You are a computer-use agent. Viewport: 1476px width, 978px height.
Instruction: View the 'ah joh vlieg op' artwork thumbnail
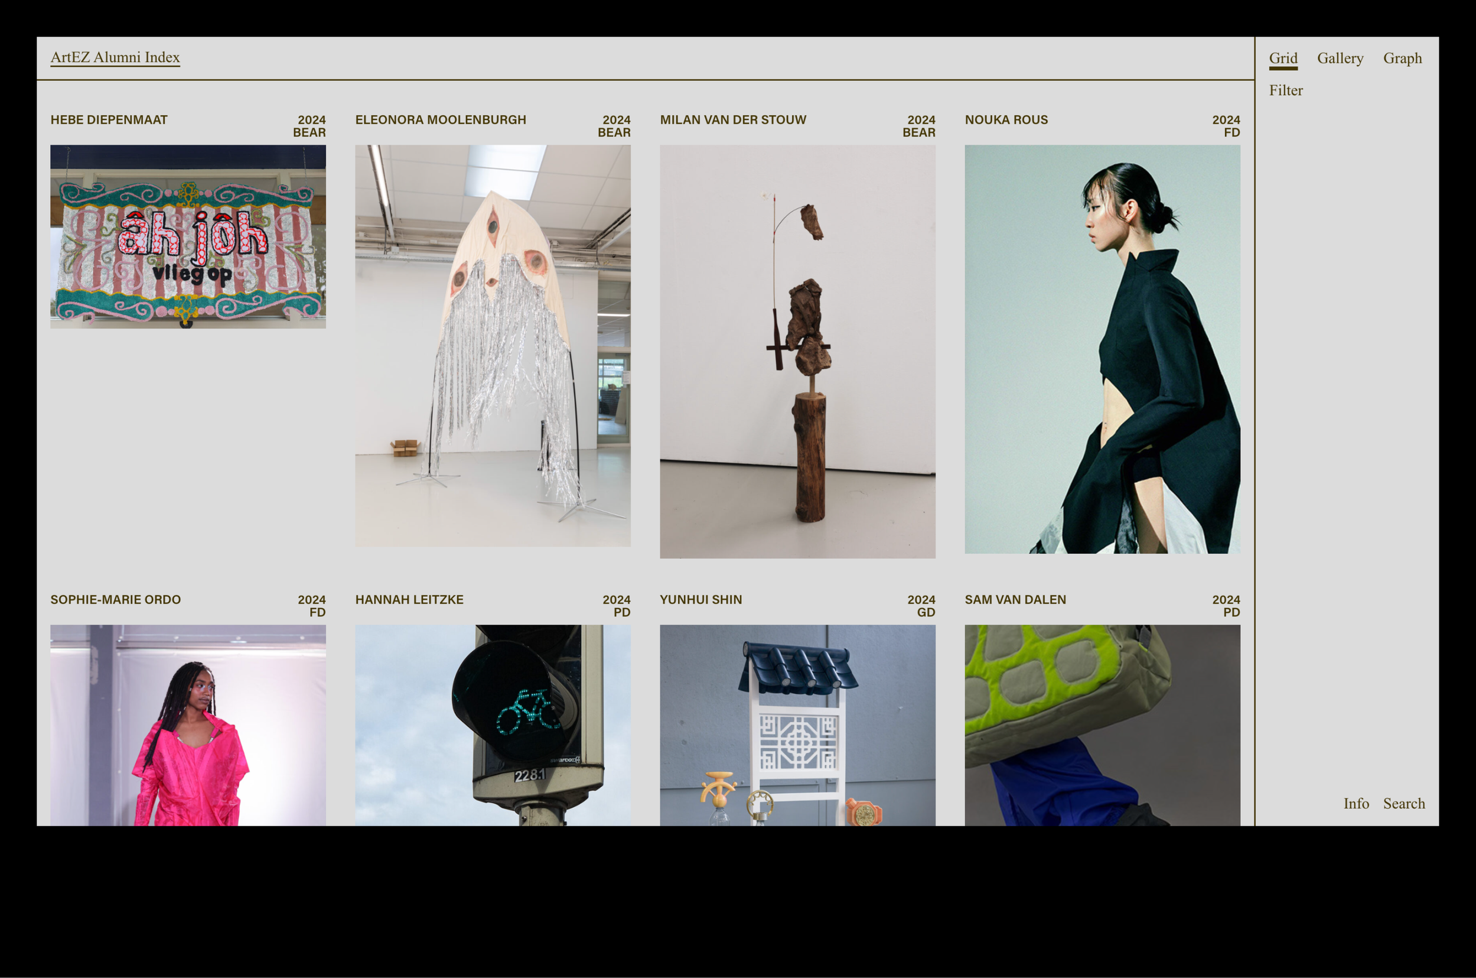pos(188,236)
